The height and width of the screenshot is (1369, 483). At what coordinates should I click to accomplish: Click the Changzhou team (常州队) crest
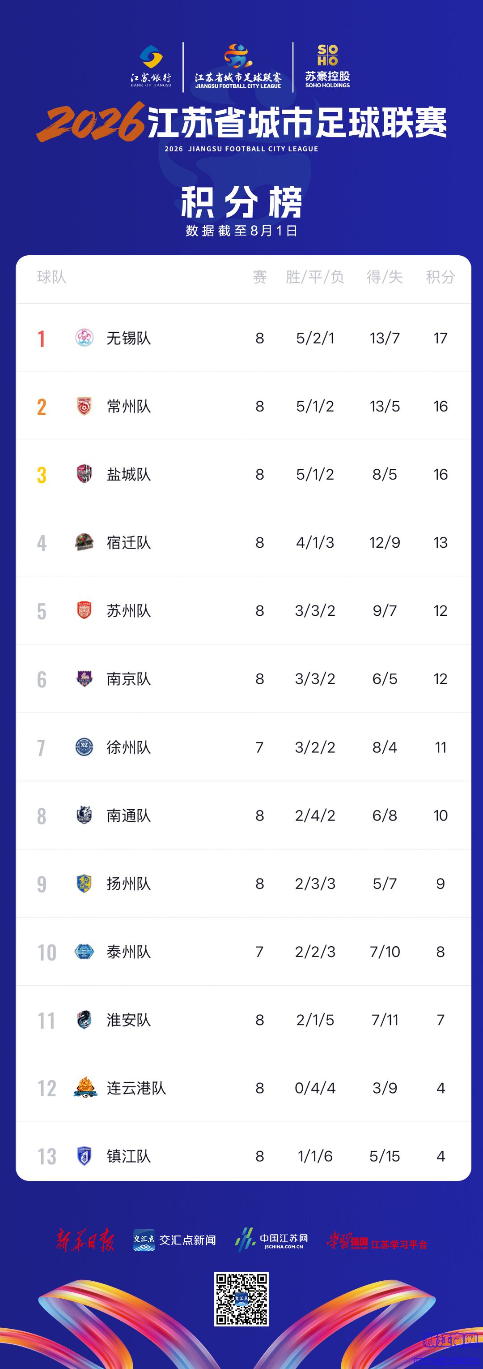[85, 406]
